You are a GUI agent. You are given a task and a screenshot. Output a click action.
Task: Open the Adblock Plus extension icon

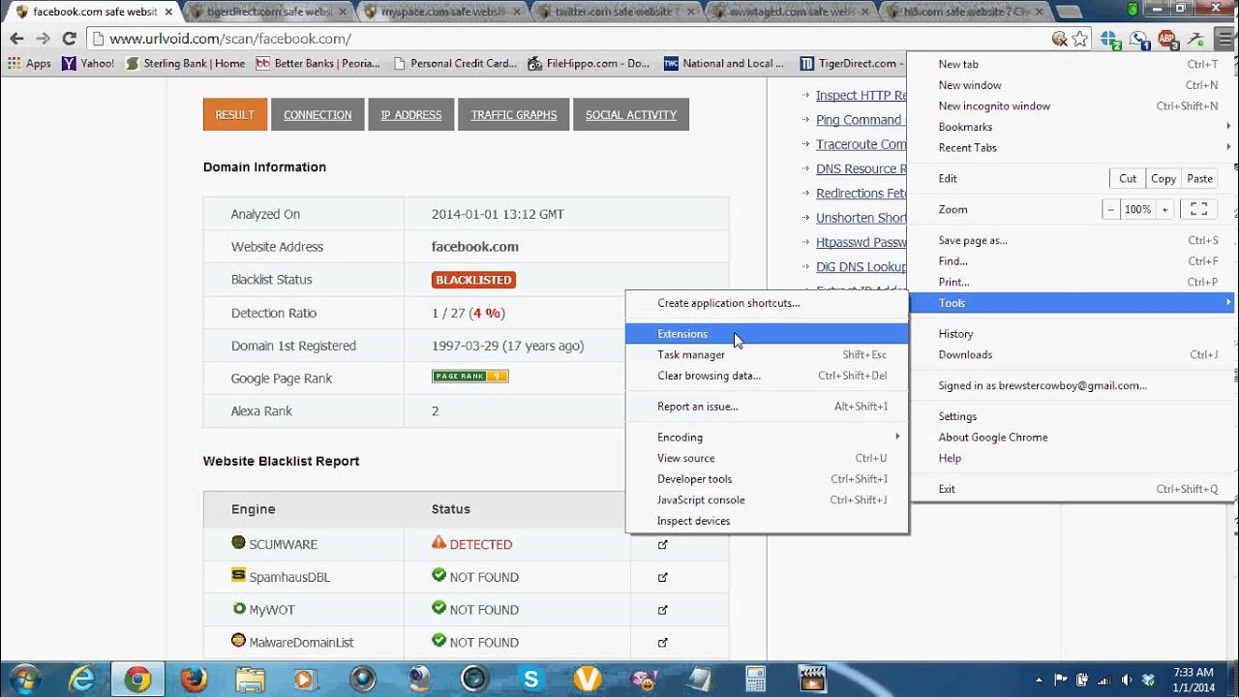(x=1168, y=40)
